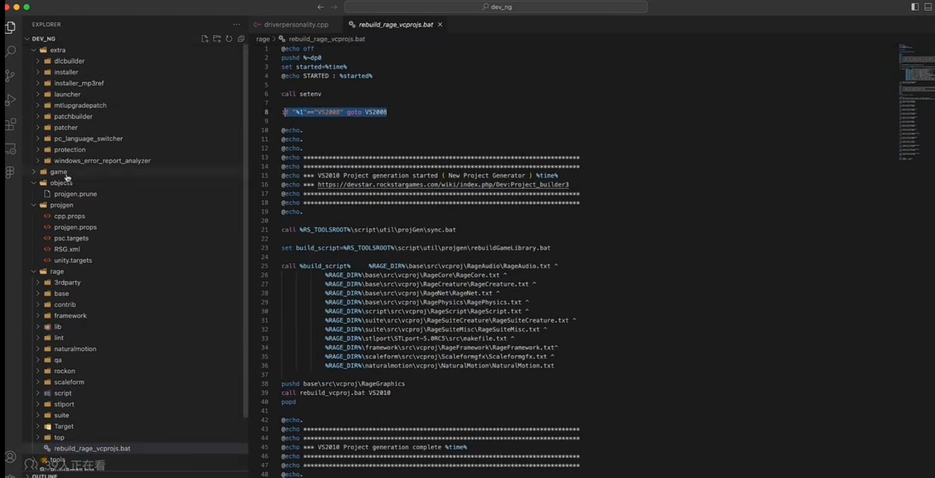Collapse the projgen folder
935x478 pixels.
[61, 205]
